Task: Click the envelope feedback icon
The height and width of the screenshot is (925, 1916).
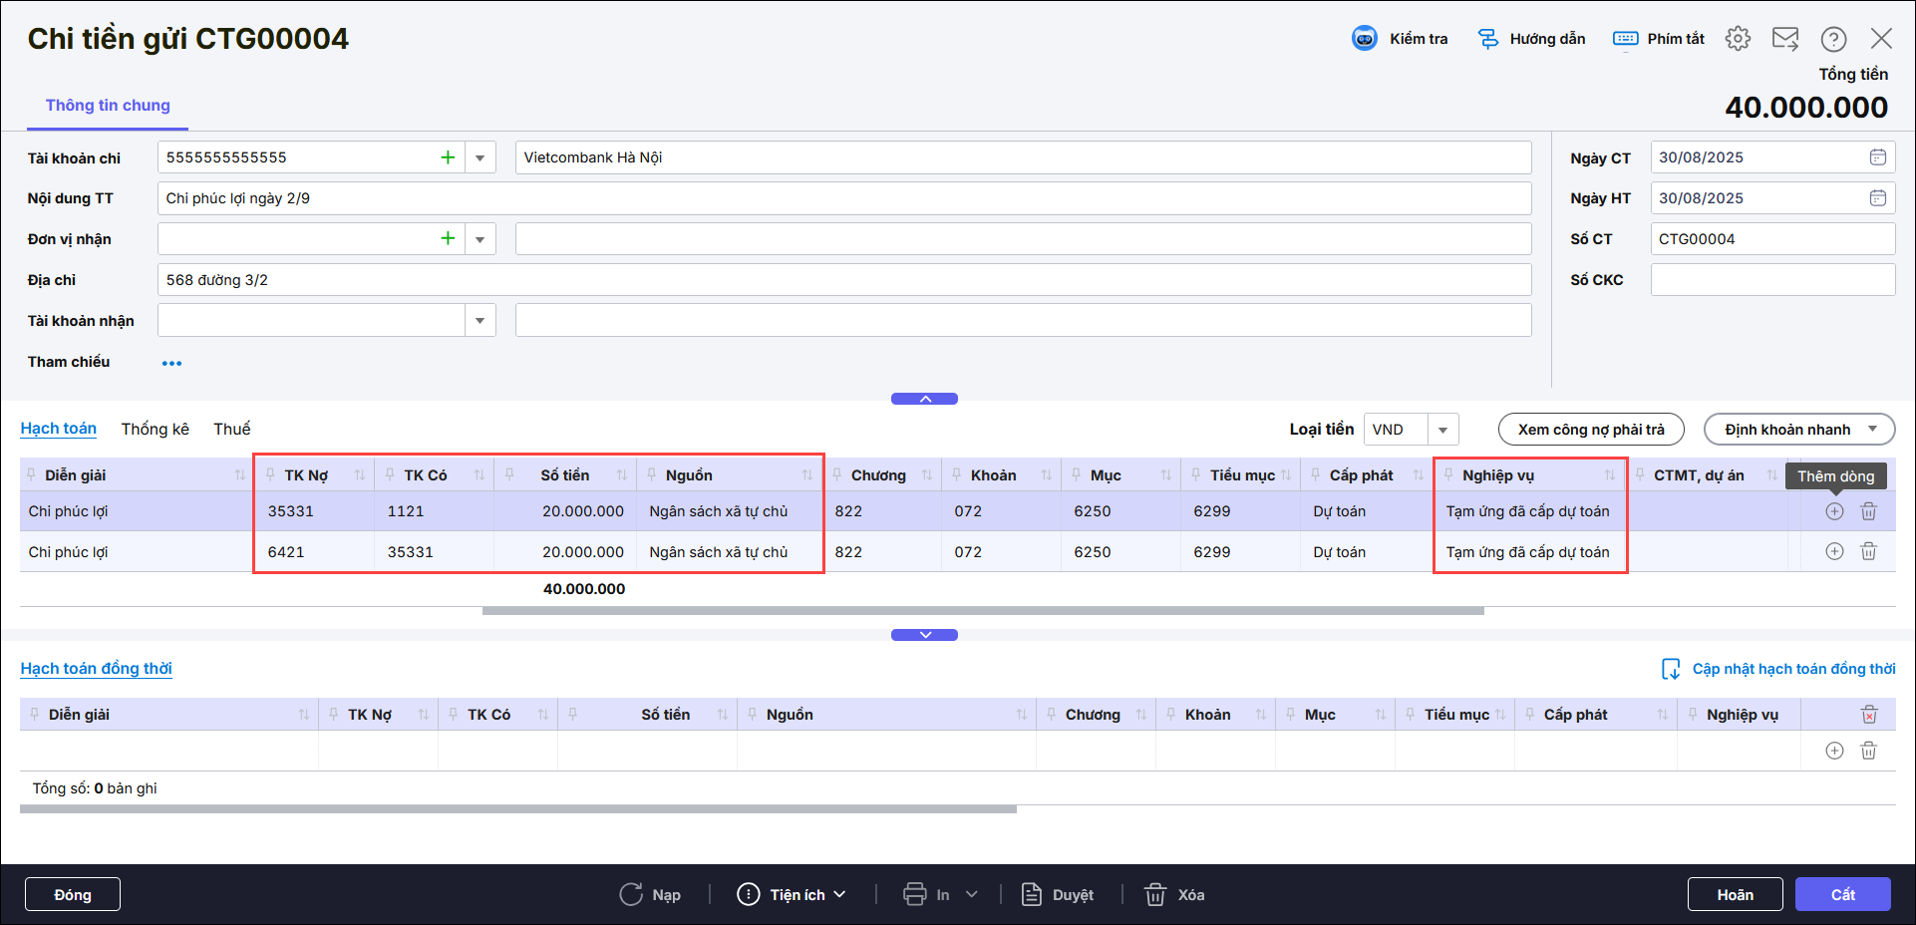Action: [1784, 39]
